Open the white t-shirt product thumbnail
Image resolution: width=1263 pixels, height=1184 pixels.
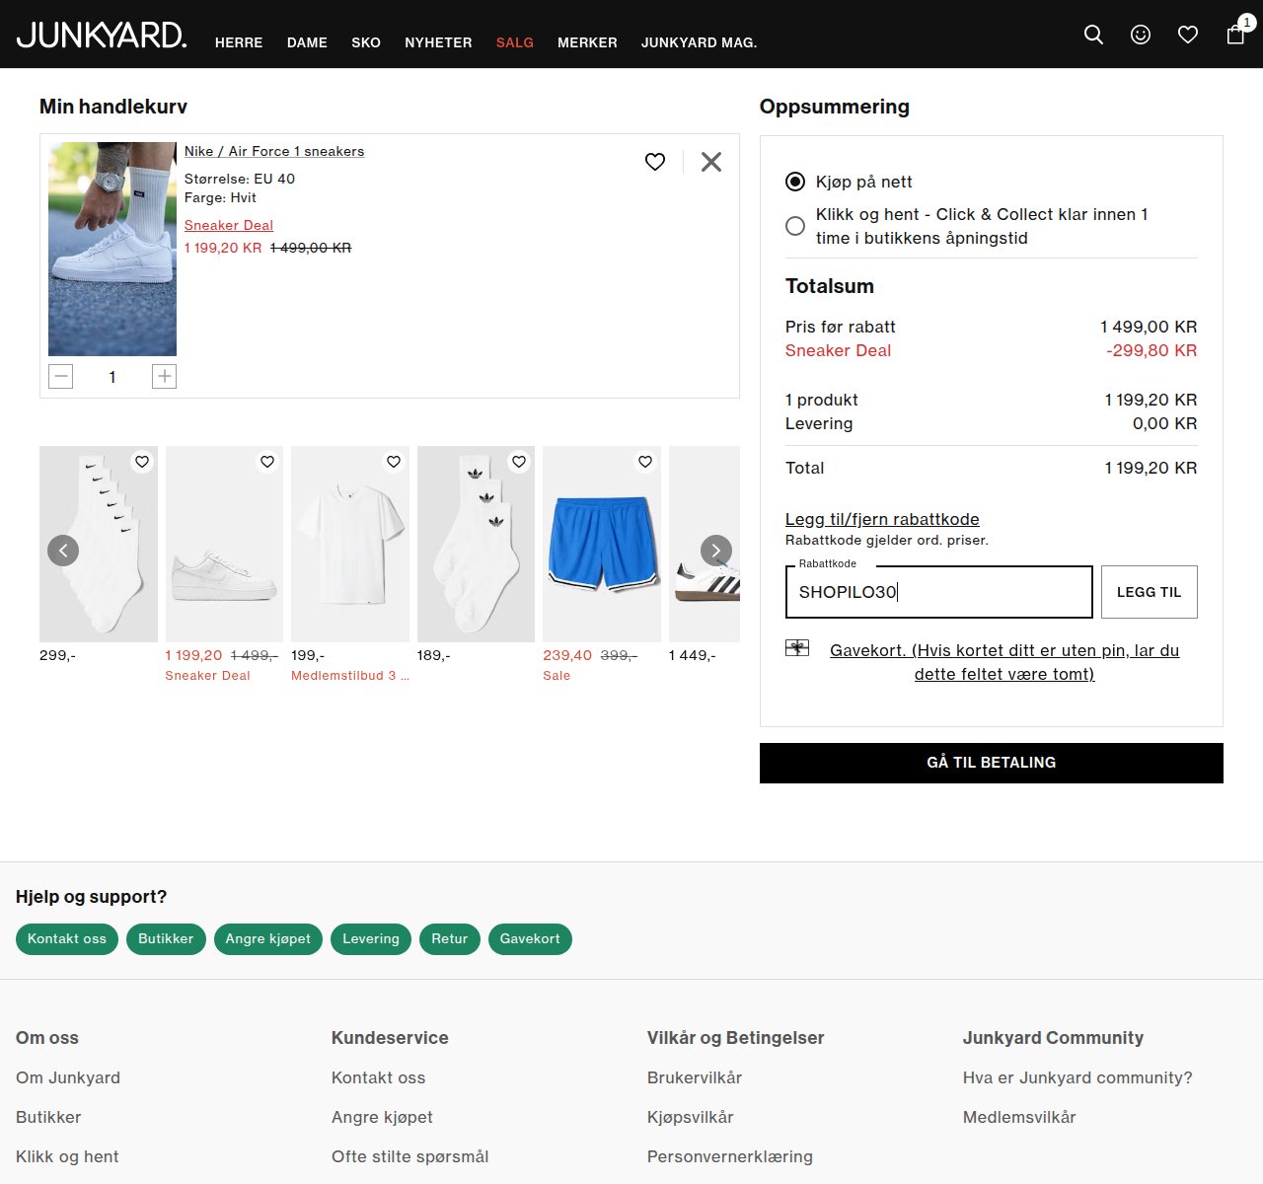tap(350, 544)
